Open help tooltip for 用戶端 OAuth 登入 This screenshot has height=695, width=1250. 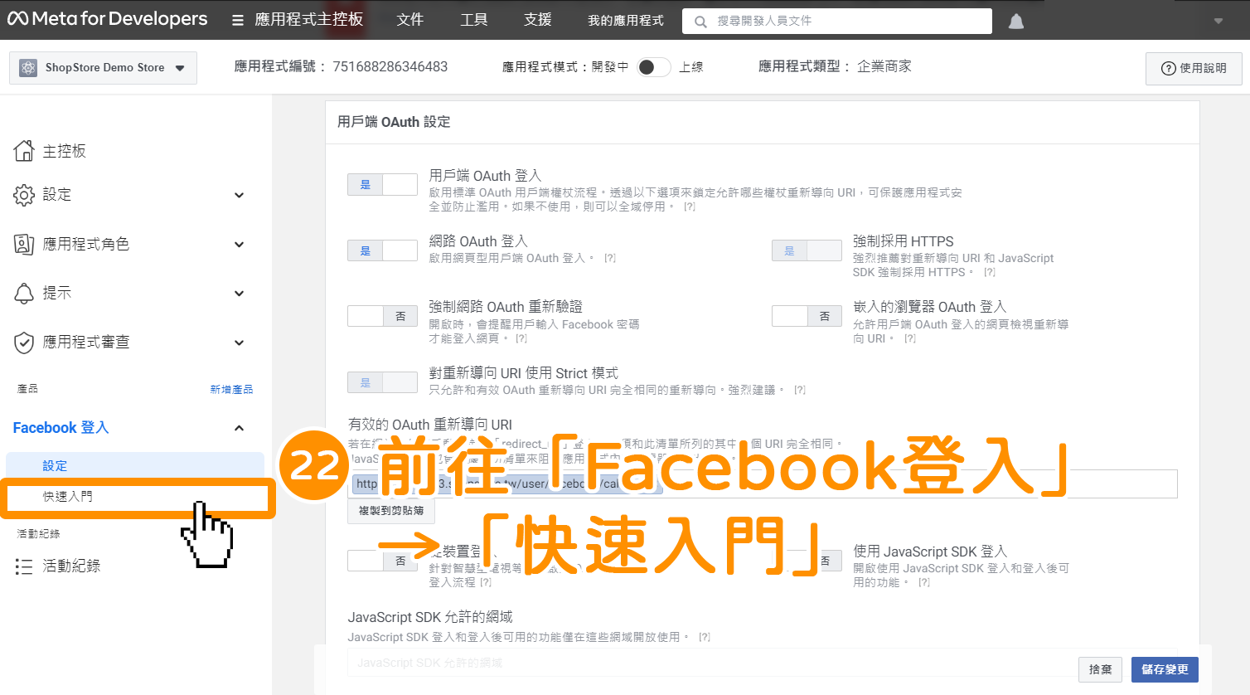coord(690,207)
